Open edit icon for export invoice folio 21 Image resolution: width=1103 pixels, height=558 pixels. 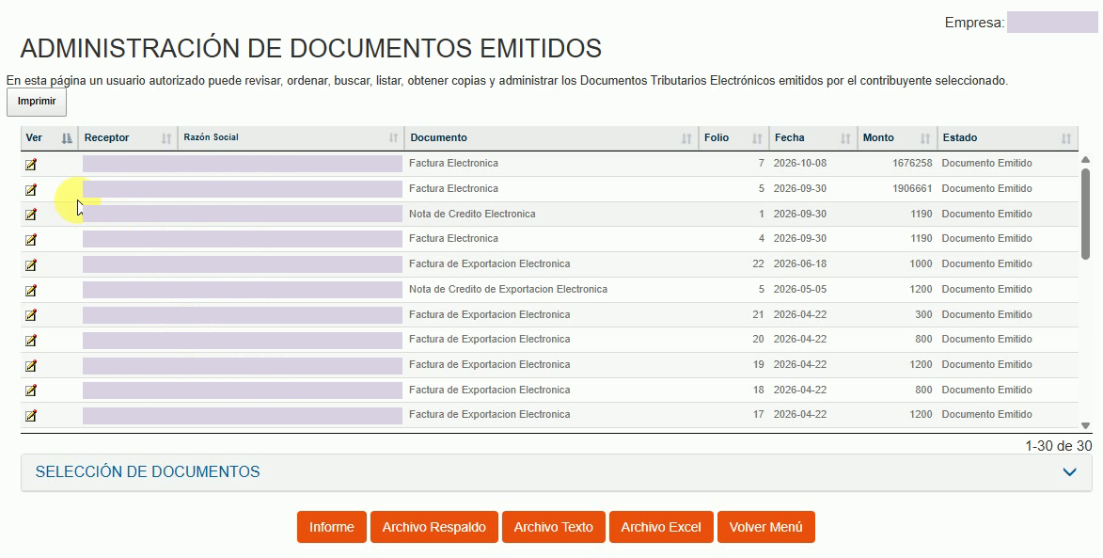31,314
